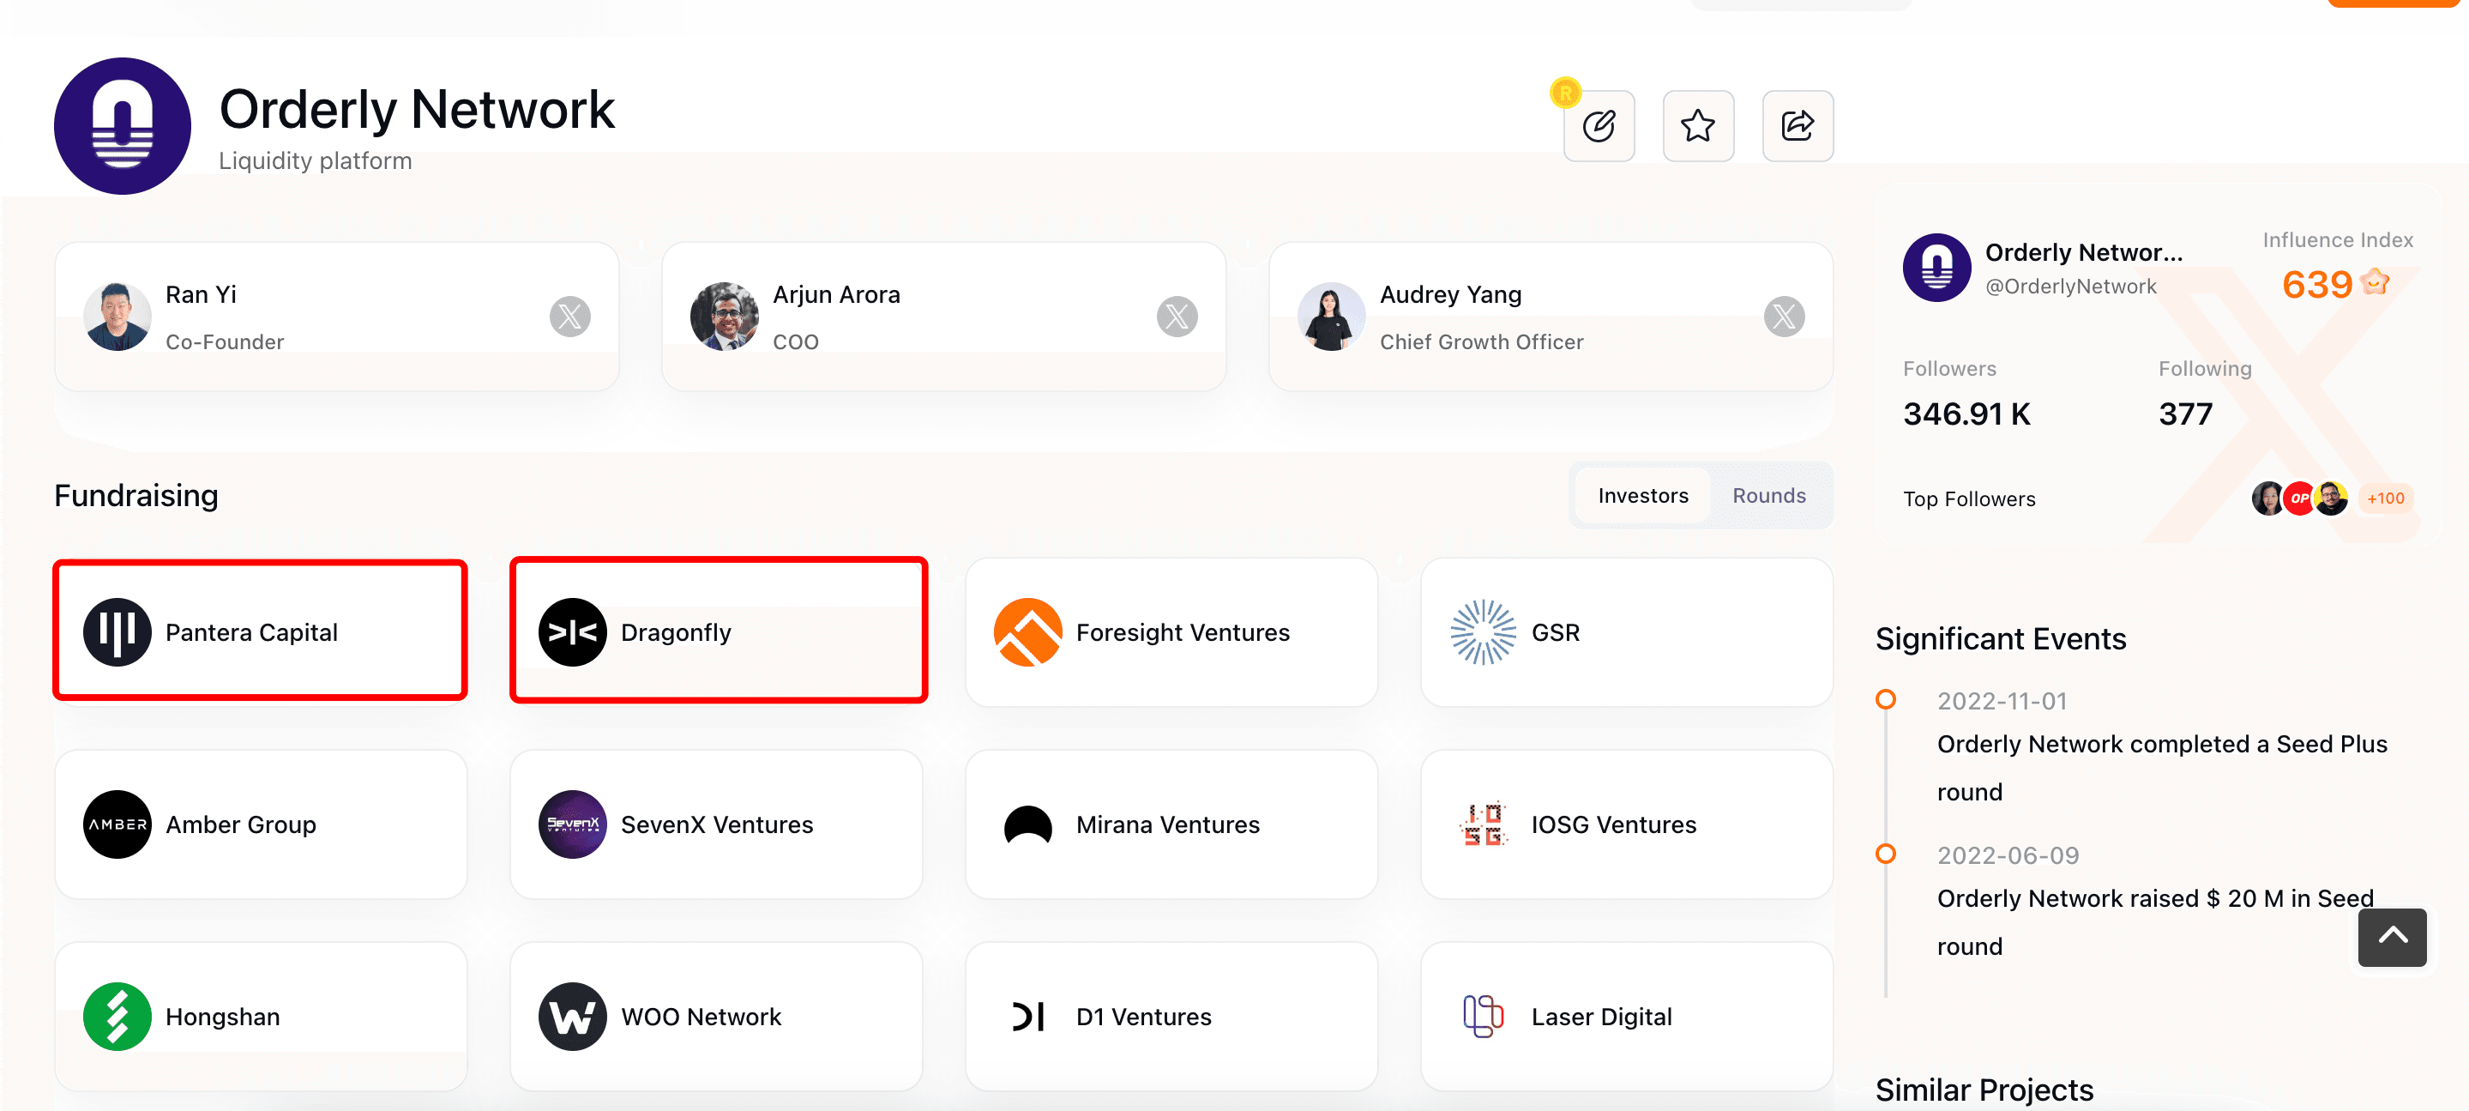Click the Seed Plus round event text
This screenshot has height=1111, width=2469.
pyautogui.click(x=2161, y=768)
